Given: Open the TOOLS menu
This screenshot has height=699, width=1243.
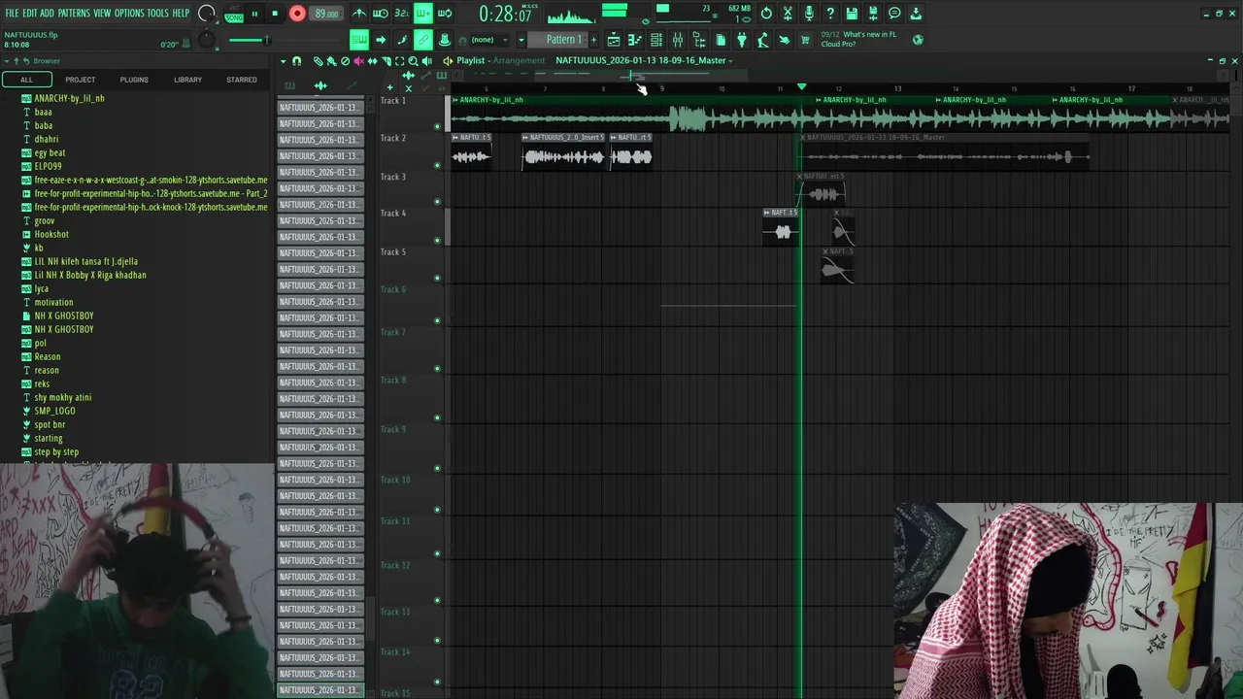Looking at the screenshot, I should 158,14.
